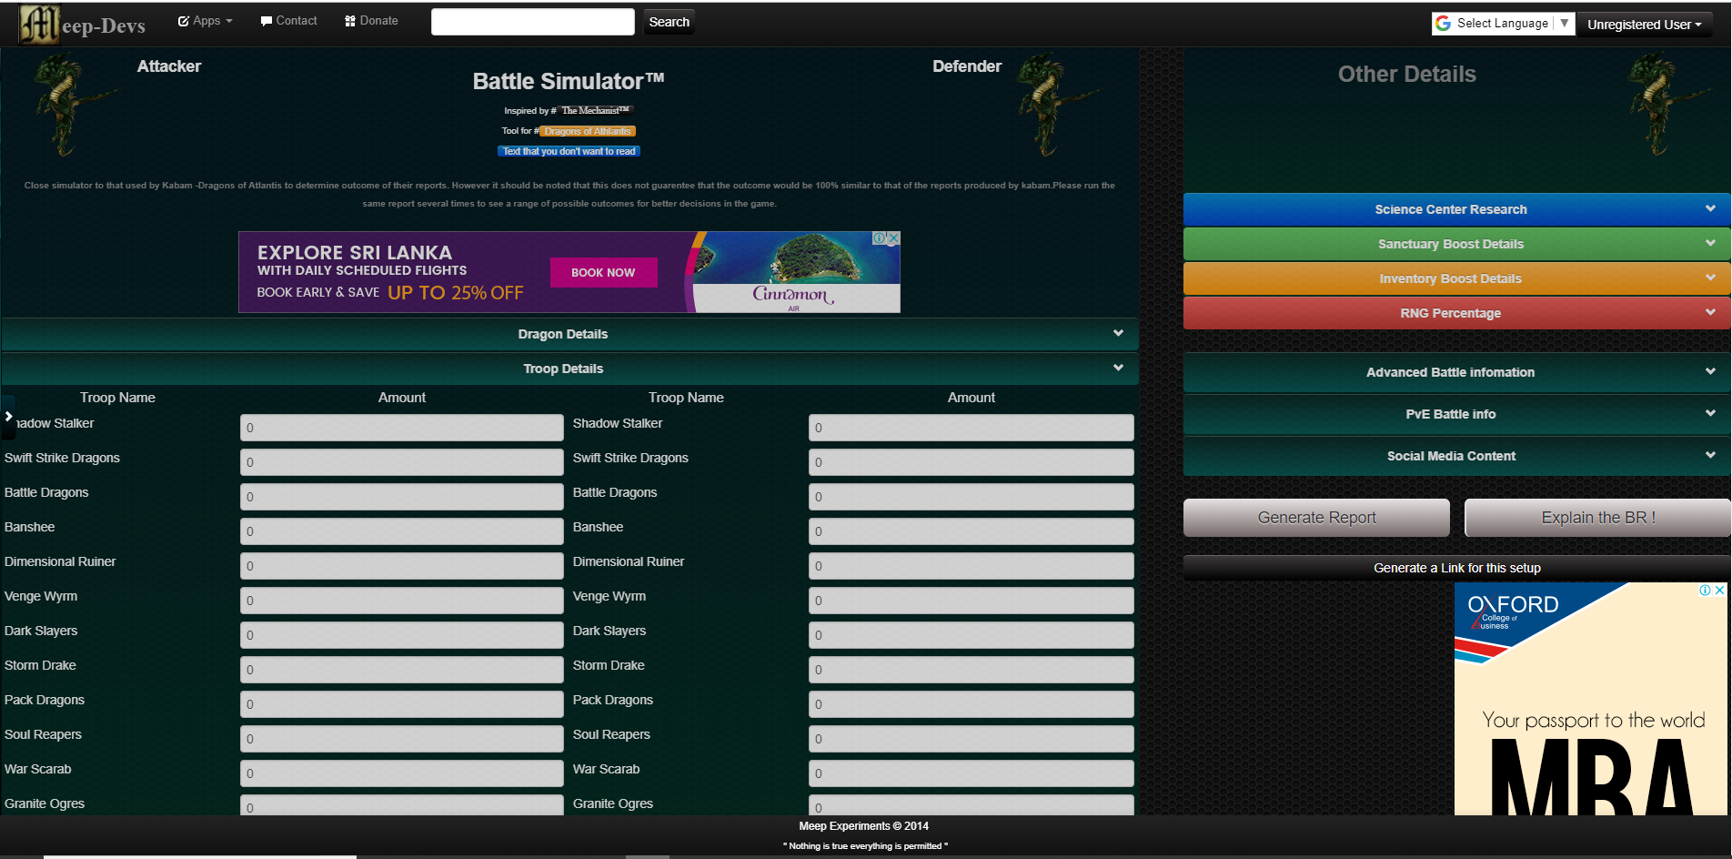
Task: Click attacker Venge Wyrm amount field
Action: pyautogui.click(x=401, y=601)
